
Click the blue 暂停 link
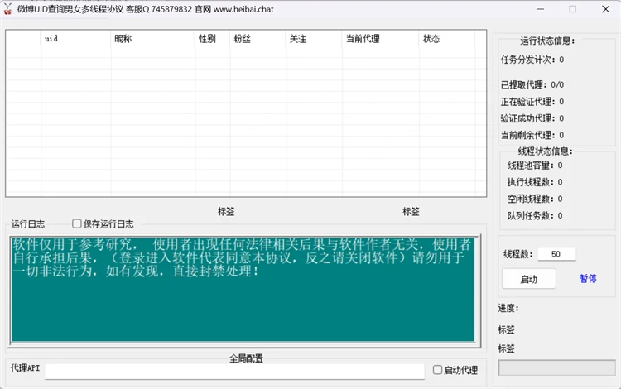[x=588, y=279]
